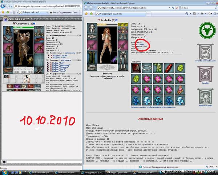Switch to the Информация о Ar... taskbar button
The width and height of the screenshot is (218, 175).
click(x=92, y=172)
